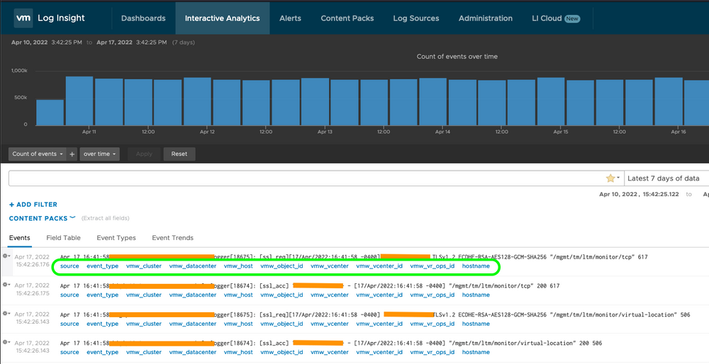Click vmw_host in the /monitor/tcp 617 ssl_req event
The image size is (709, 364).
click(x=239, y=266)
